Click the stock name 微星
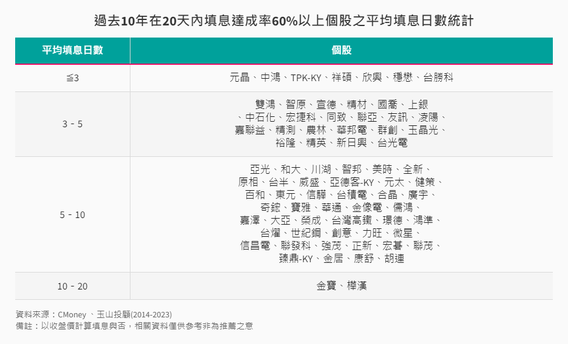The height and width of the screenshot is (344, 568). tap(403, 233)
